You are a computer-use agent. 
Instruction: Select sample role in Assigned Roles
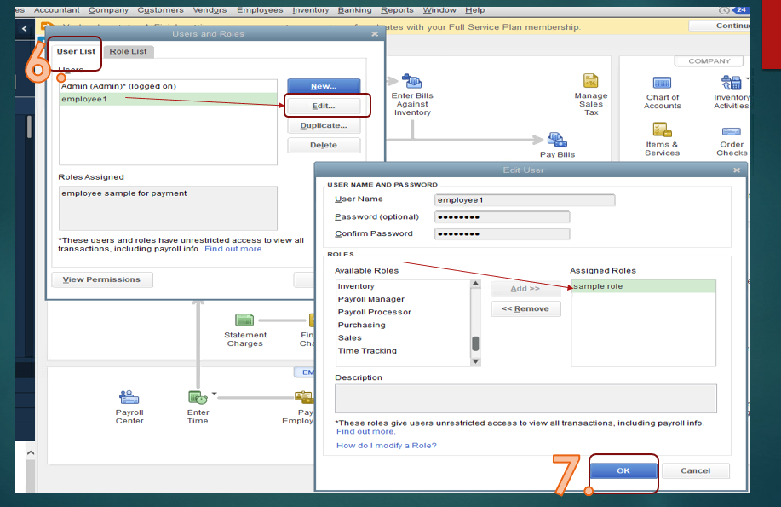[644, 286]
